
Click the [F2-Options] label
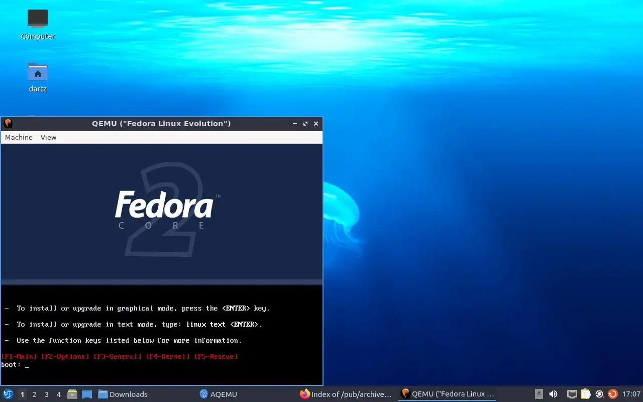click(65, 356)
